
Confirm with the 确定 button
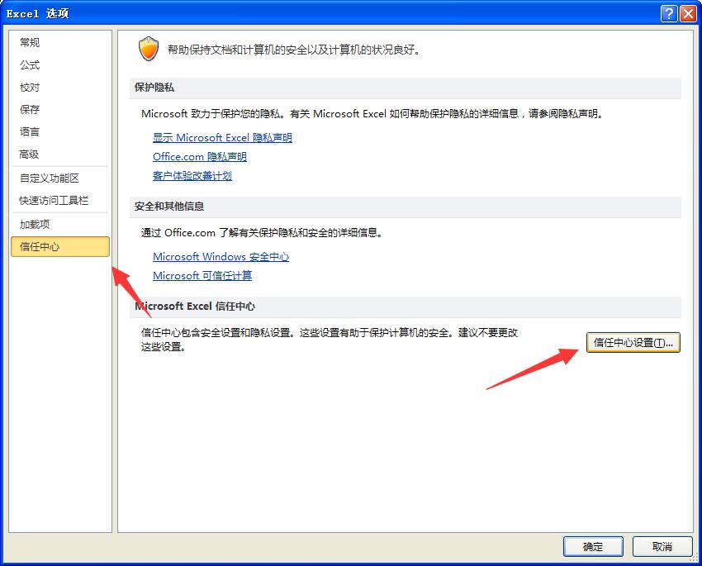(593, 546)
